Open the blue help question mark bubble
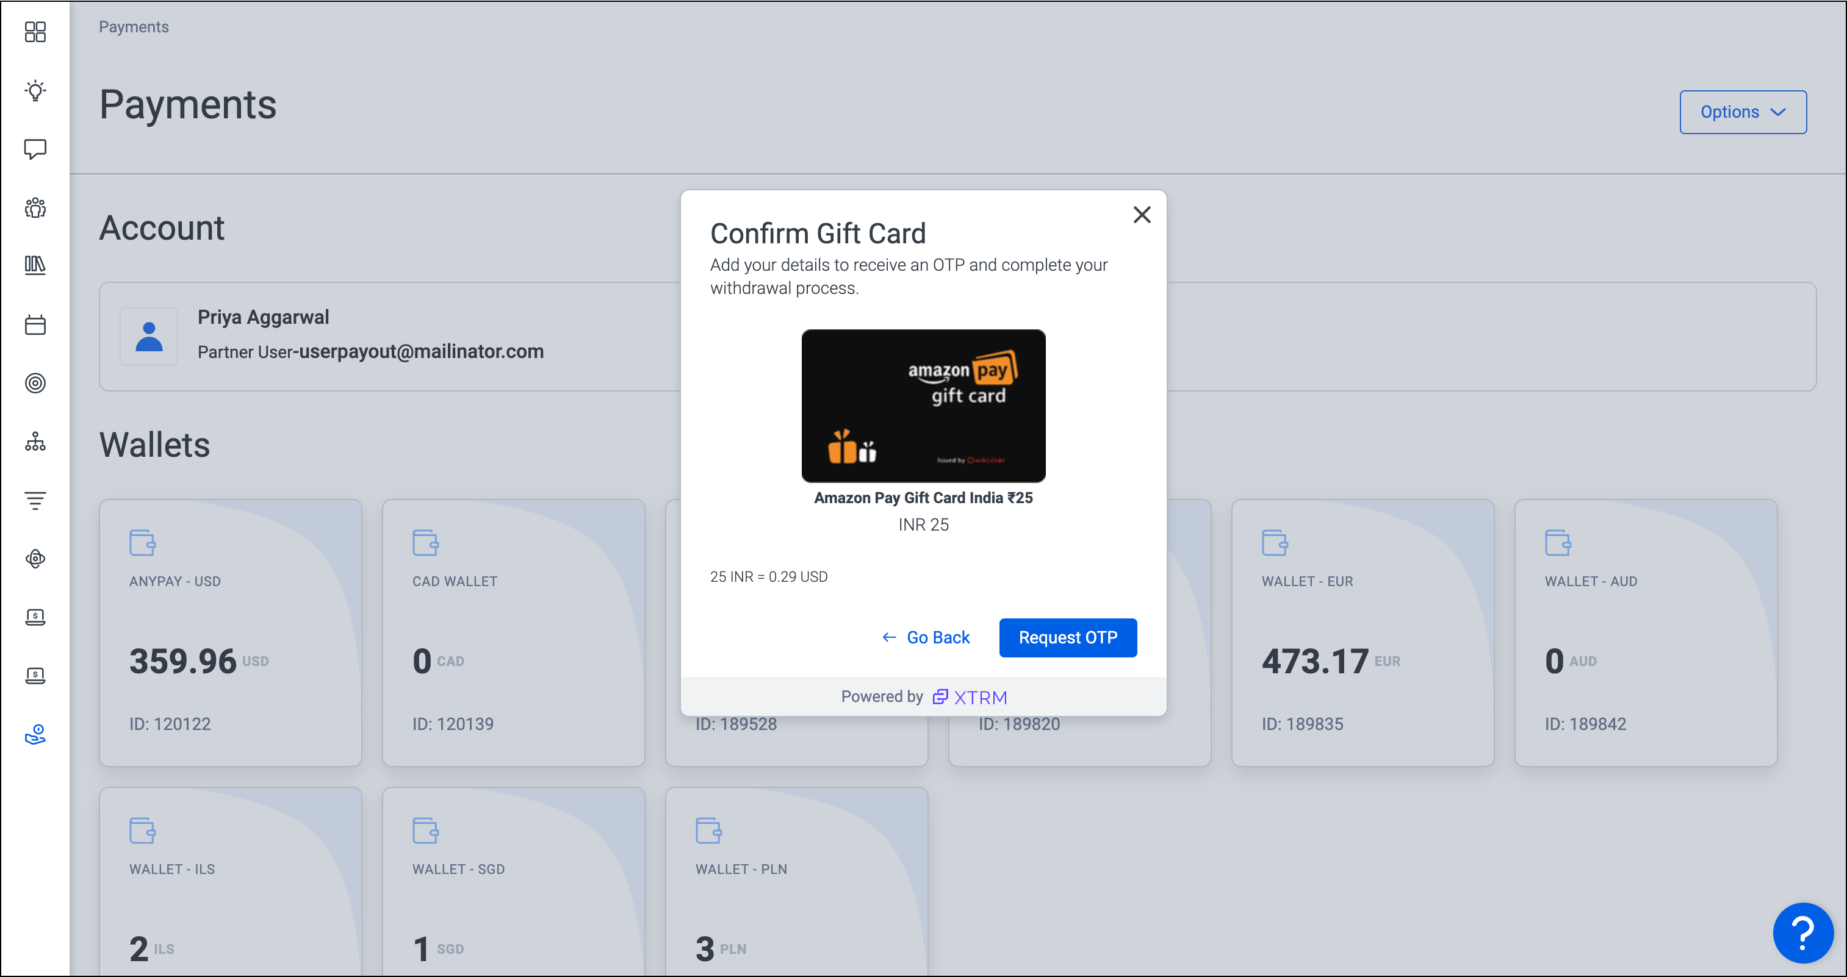This screenshot has height=977, width=1847. (1802, 932)
